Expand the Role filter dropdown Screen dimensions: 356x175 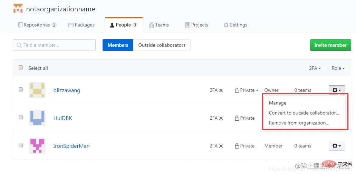[x=338, y=68]
